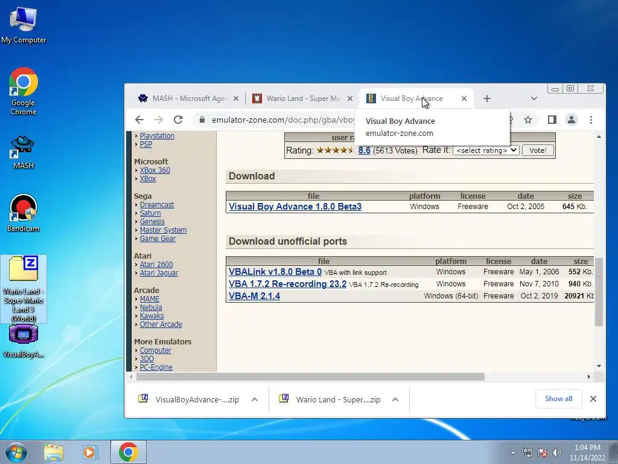Close the Visual Boy Advance tab
618x464 pixels.
(464, 98)
